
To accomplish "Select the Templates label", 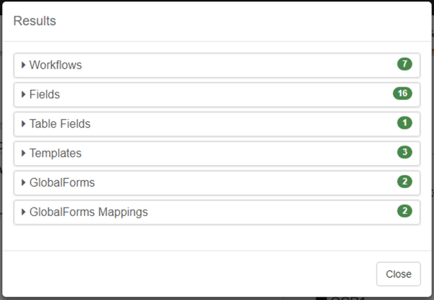I will pos(55,154).
